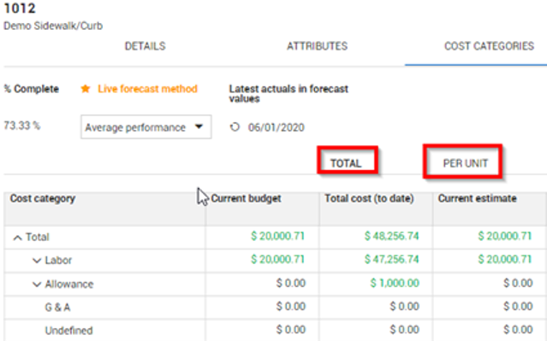Click Undefined row current estimate $ 0.00
547x341 pixels.
coord(518,330)
